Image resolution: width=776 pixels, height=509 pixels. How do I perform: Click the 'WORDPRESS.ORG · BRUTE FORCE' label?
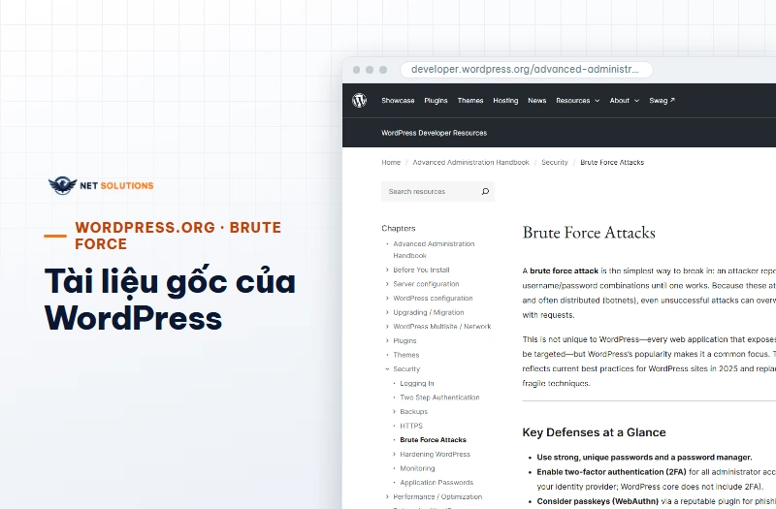click(x=178, y=236)
